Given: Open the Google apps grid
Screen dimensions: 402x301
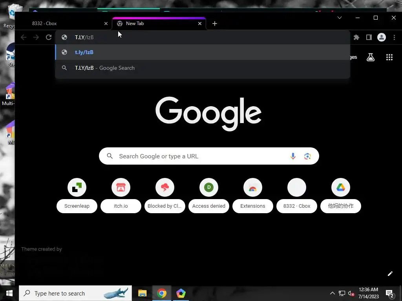Looking at the screenshot, I should 389,57.
